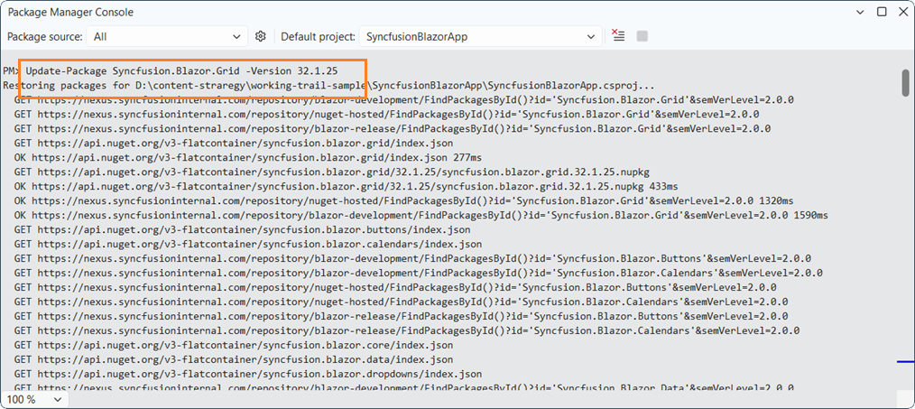Click the GET nuget-hosted Syncfusion.Blazor.Grid line

coord(386,115)
